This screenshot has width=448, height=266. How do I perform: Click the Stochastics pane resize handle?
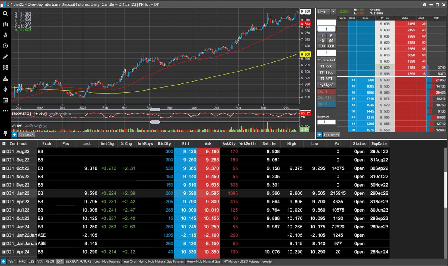click(155, 110)
